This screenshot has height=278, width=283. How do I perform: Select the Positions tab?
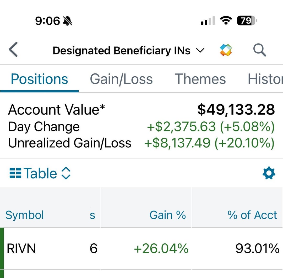(x=39, y=79)
